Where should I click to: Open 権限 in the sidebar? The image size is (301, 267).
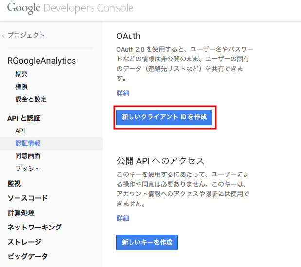(x=21, y=87)
